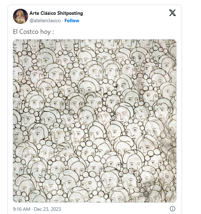Click the DORIME profile picture

point(20,16)
